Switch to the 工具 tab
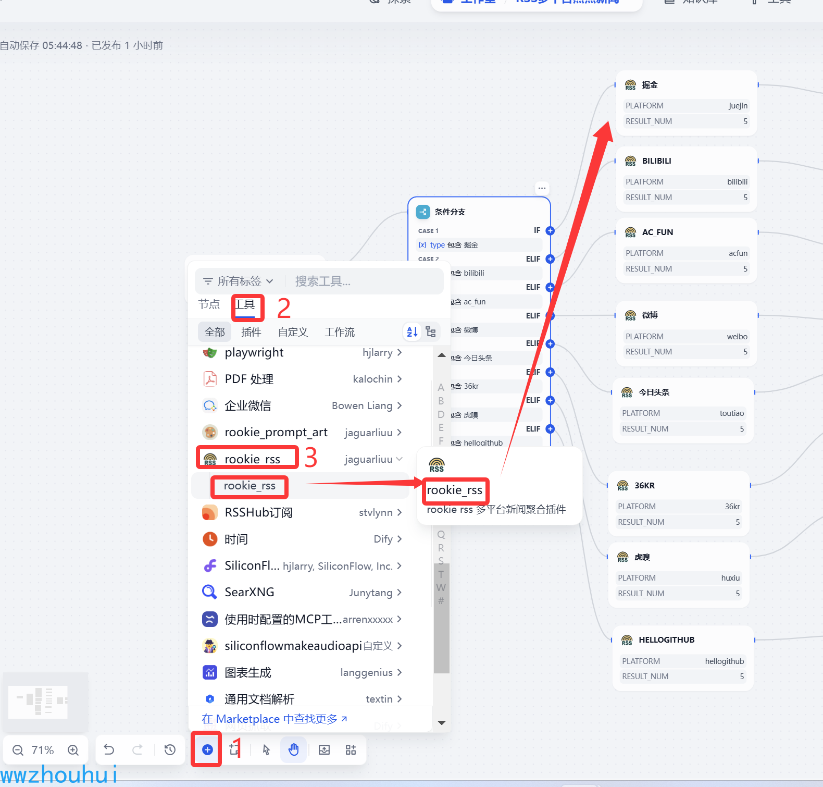Screen dimensions: 823x787 pyautogui.click(x=245, y=304)
